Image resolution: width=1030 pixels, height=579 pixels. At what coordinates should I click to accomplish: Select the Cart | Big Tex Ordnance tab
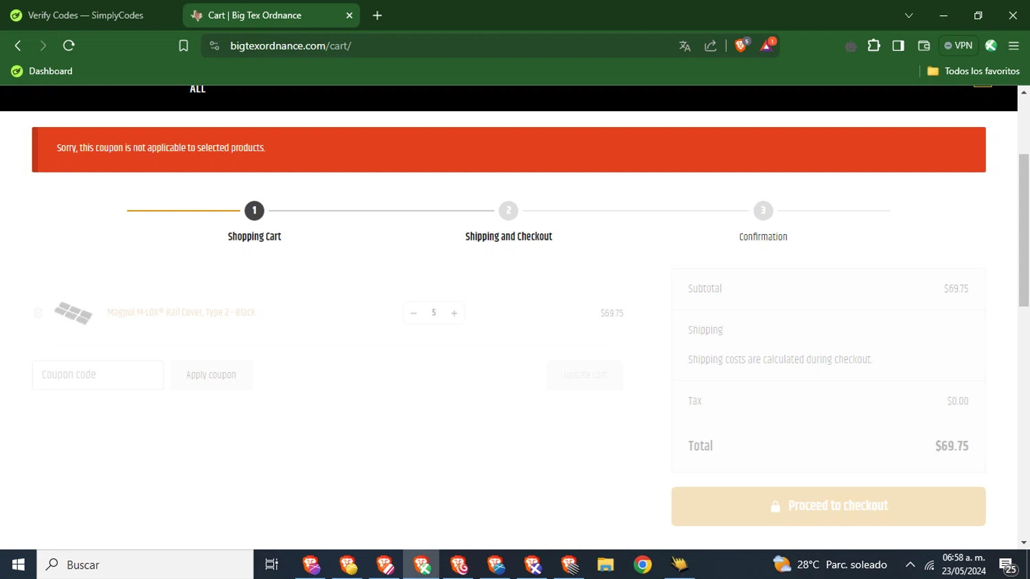[x=271, y=15]
